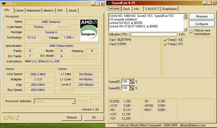Screen dimensions: 217x128
Task: Click the SpeedFan author credit status bar
Action: 161,125
